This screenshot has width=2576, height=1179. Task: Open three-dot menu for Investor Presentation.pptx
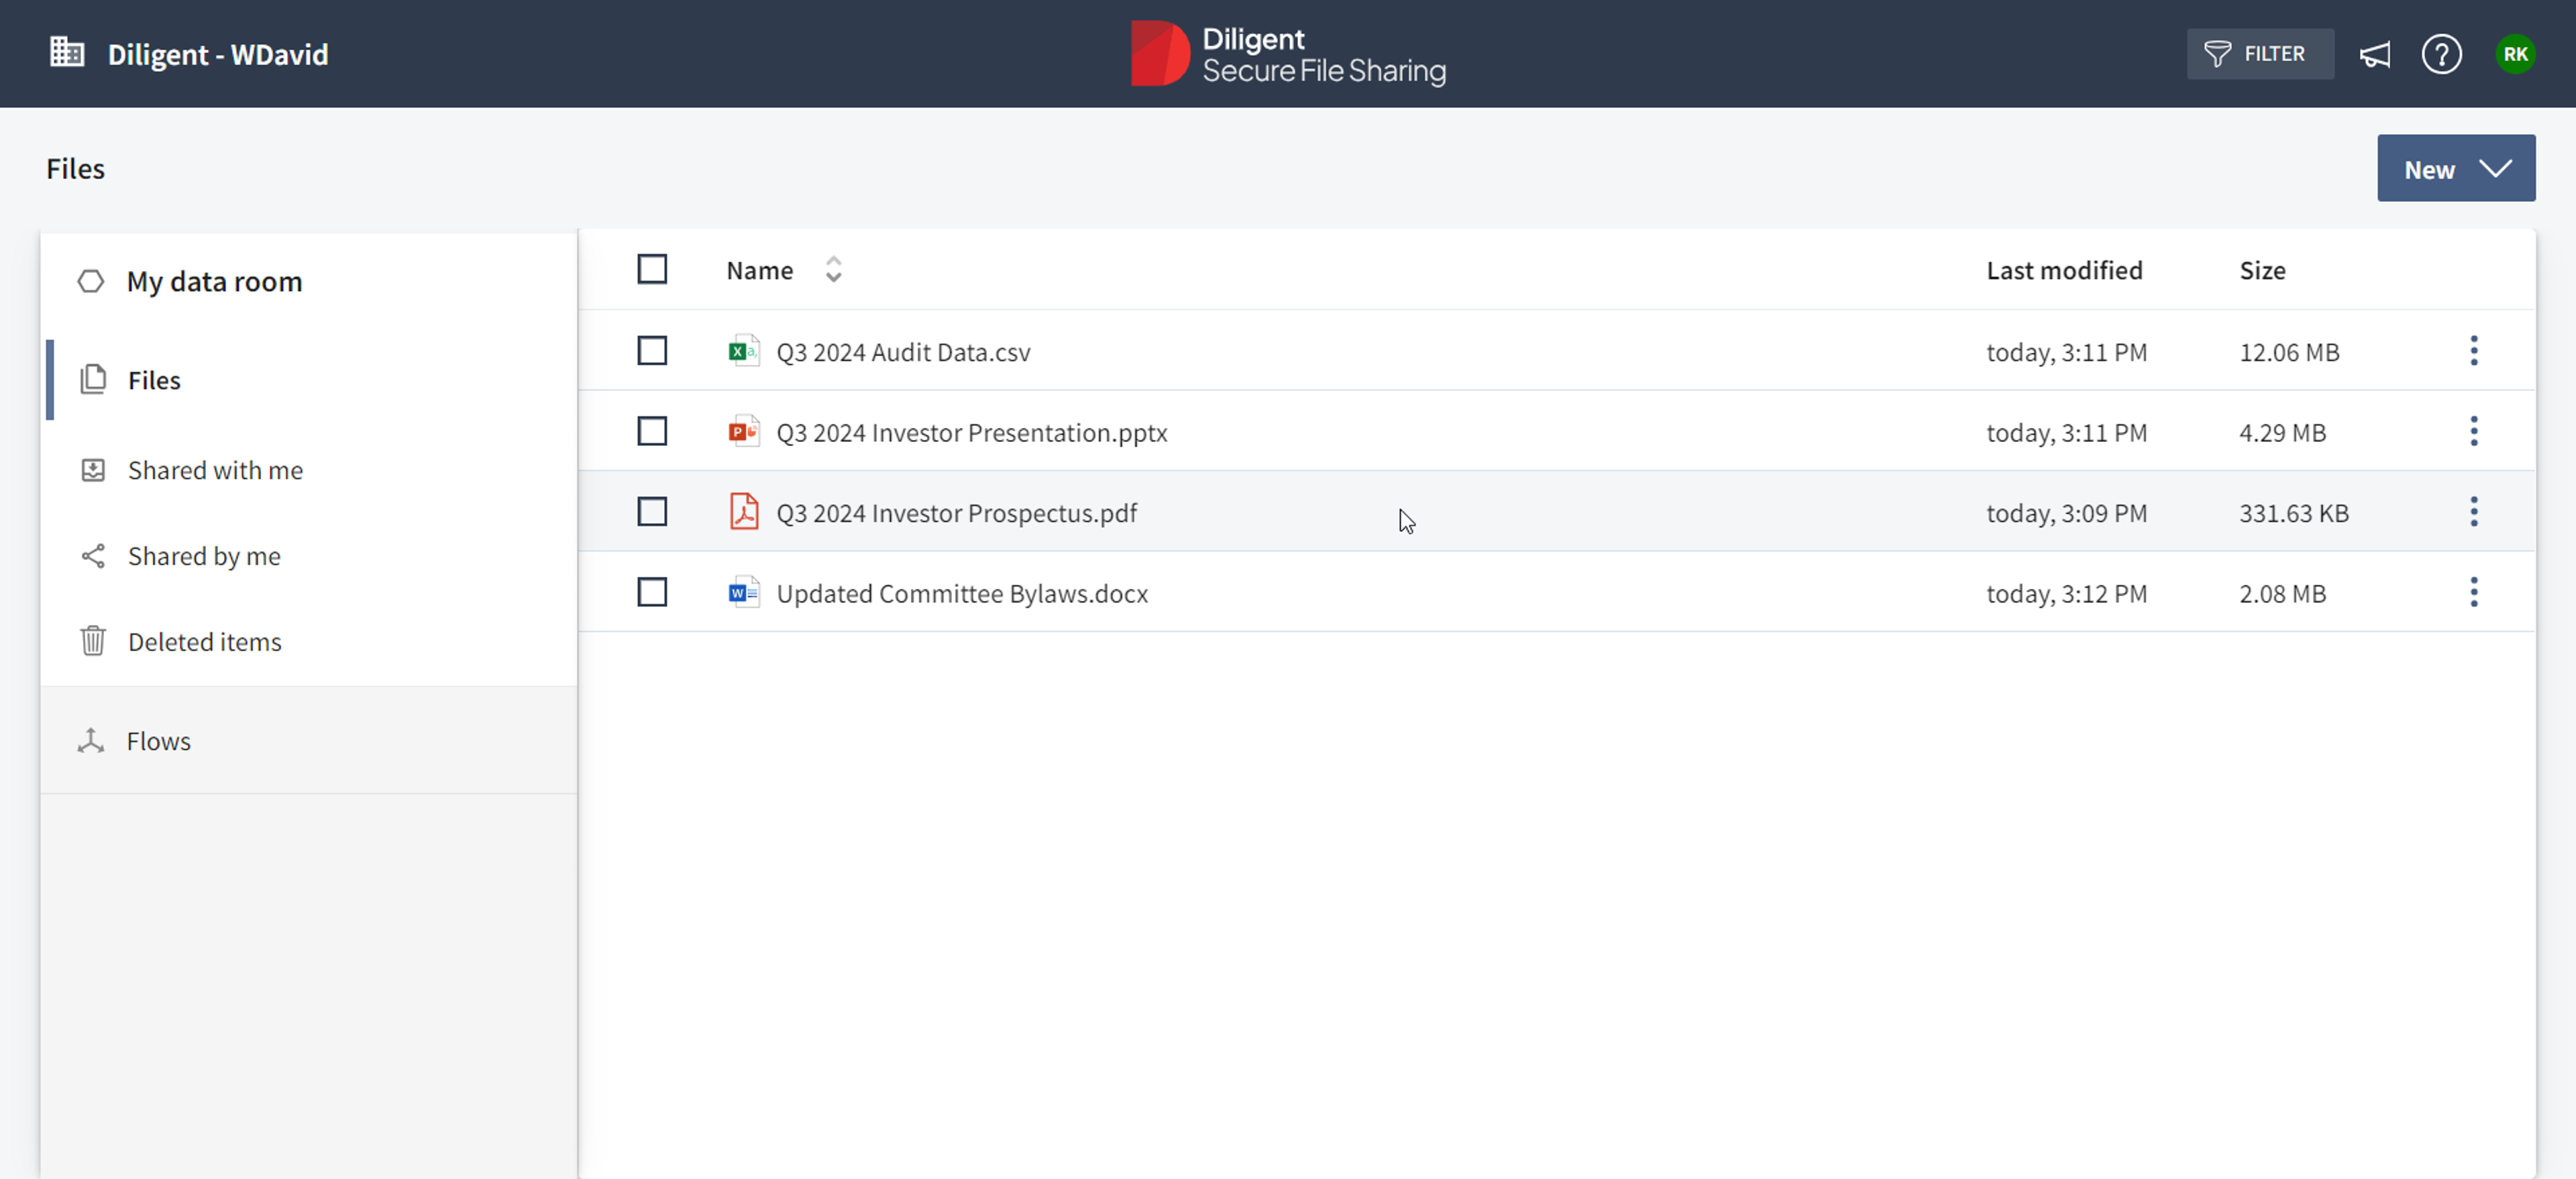[2473, 431]
